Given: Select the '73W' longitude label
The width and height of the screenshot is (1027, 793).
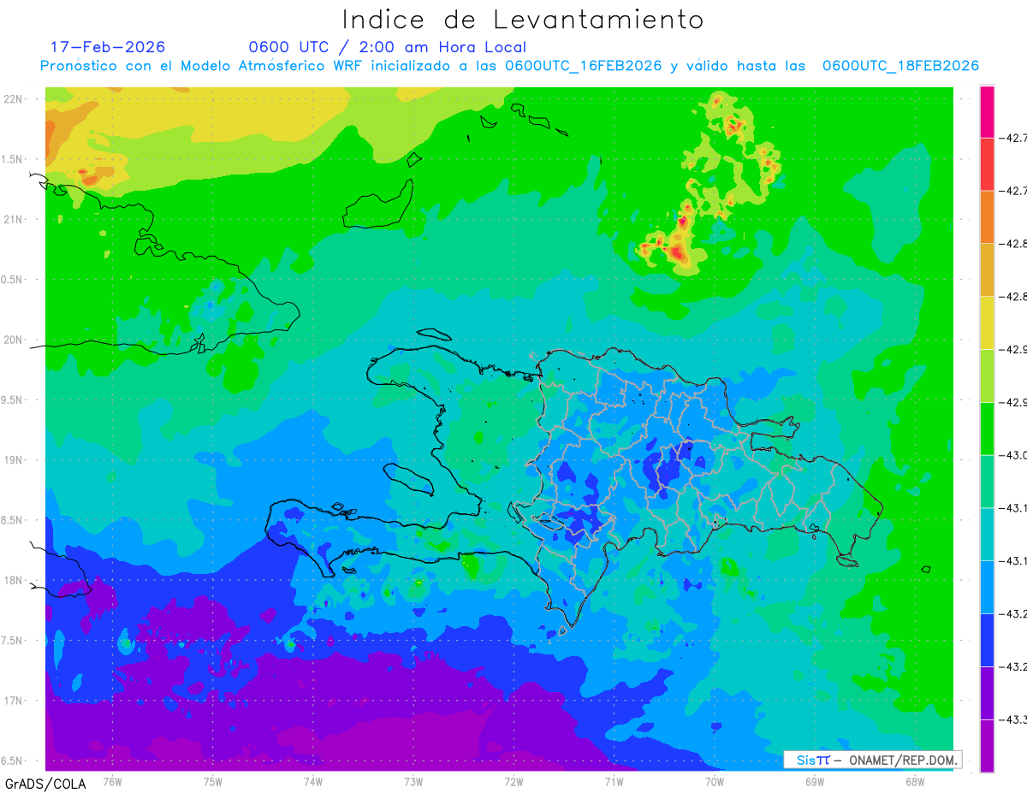Looking at the screenshot, I should click(x=413, y=781).
